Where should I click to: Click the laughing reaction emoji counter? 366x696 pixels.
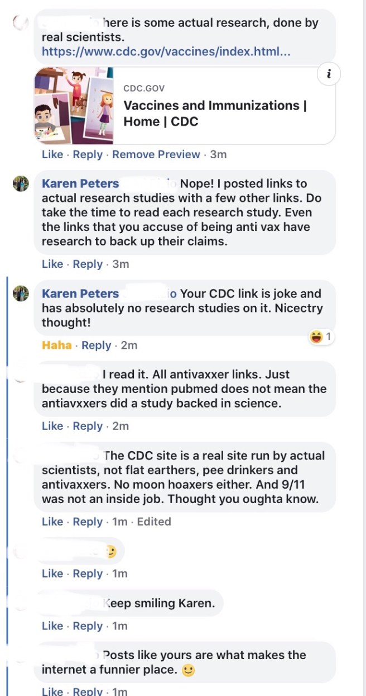tap(321, 337)
